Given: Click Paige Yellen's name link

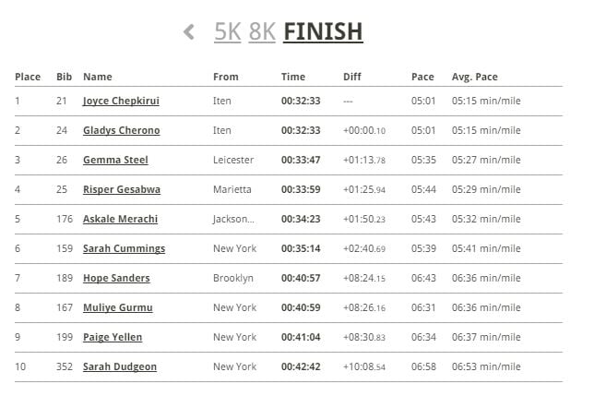Looking at the screenshot, I should coord(113,337).
